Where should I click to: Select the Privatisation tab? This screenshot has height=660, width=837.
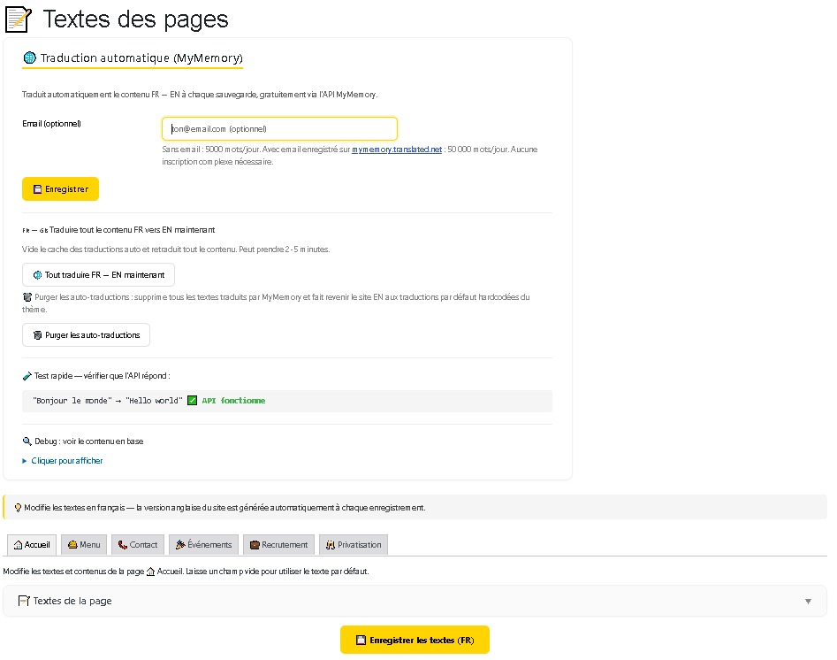[x=354, y=545]
